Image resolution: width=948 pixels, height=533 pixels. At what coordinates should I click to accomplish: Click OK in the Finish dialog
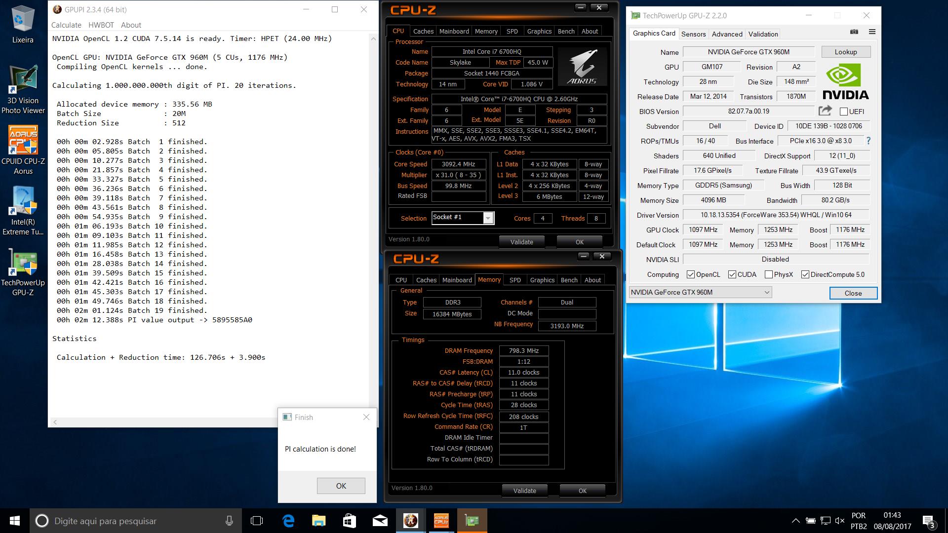(341, 486)
